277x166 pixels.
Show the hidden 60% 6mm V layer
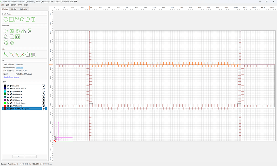(8, 97)
